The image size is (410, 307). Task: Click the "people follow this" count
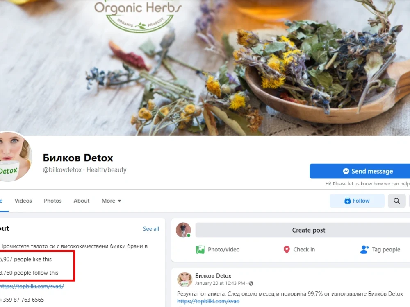click(29, 273)
